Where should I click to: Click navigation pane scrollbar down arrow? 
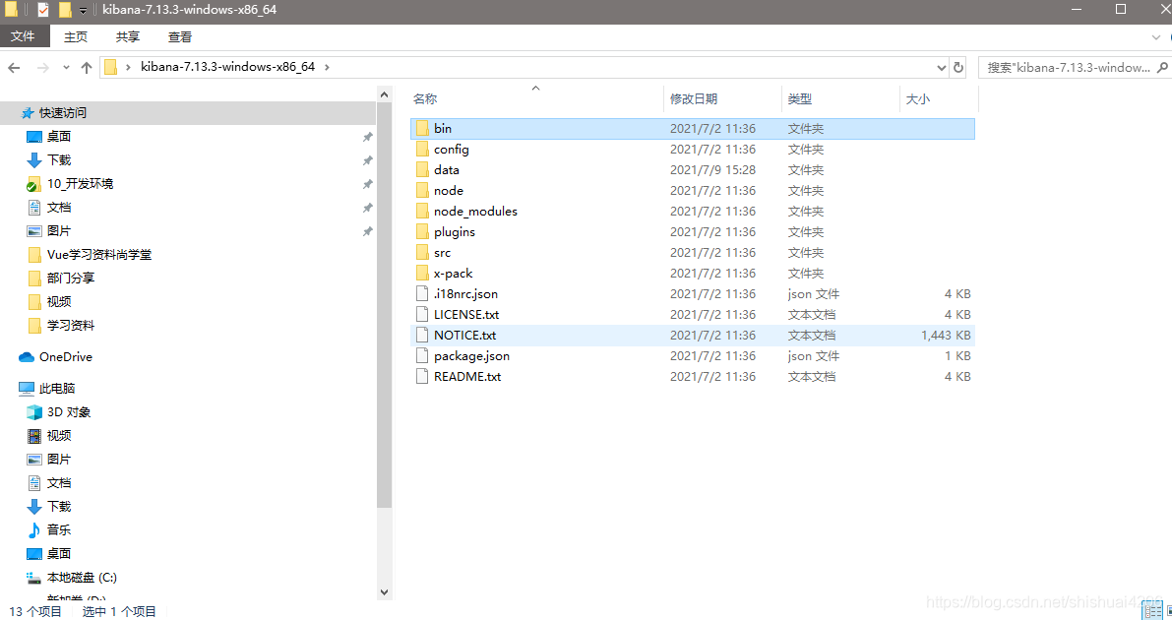point(384,592)
